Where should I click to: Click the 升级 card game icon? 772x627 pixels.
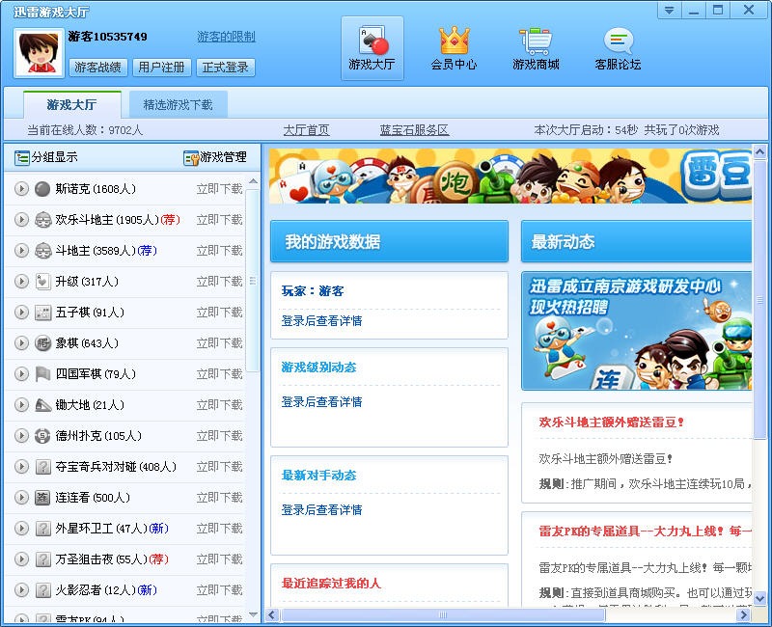(x=42, y=282)
